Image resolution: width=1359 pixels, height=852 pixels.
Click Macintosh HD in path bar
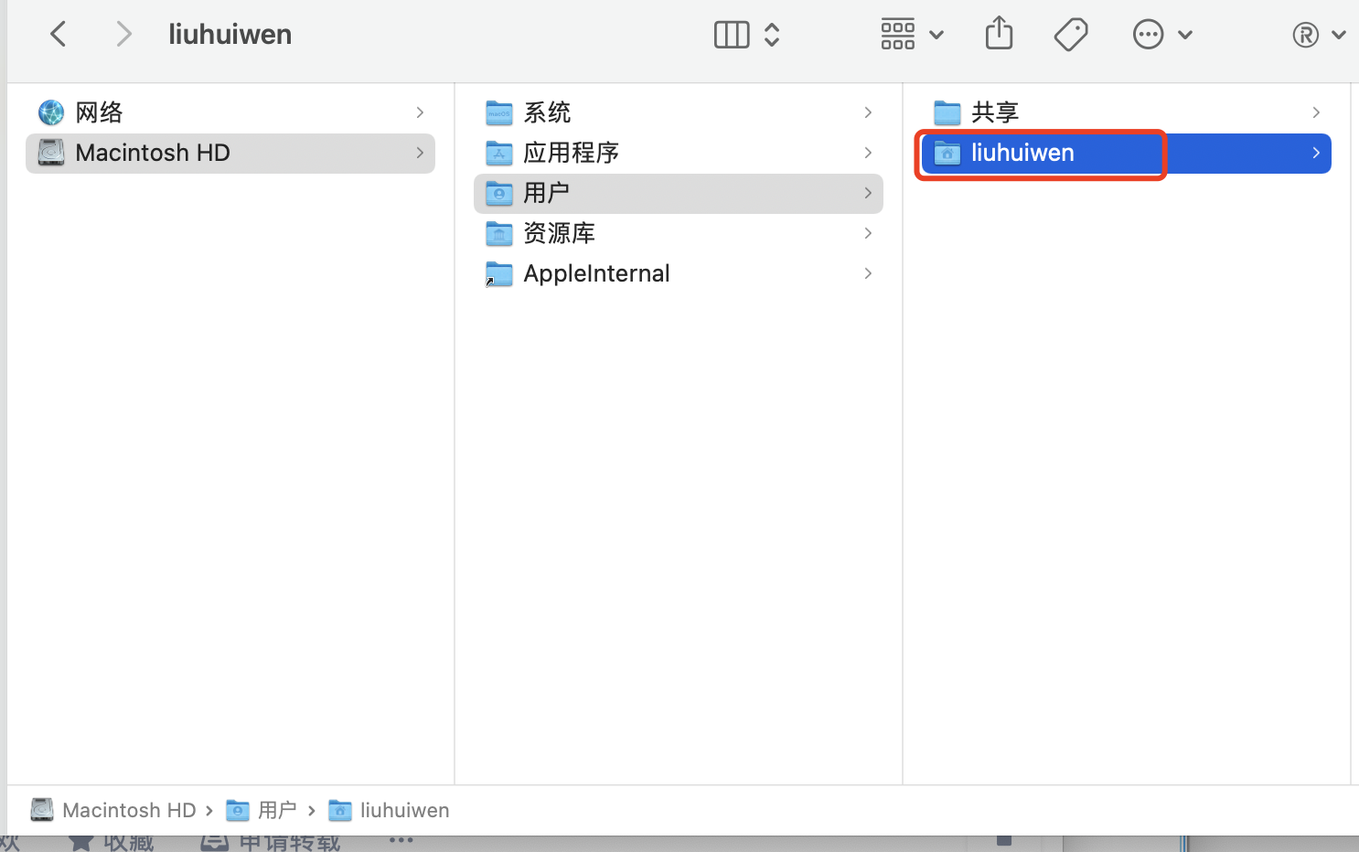tap(113, 810)
